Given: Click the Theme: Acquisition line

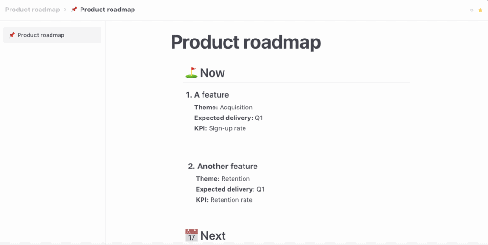Looking at the screenshot, I should (223, 108).
